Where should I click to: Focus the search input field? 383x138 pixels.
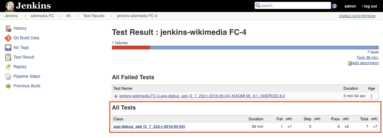coord(292,5)
